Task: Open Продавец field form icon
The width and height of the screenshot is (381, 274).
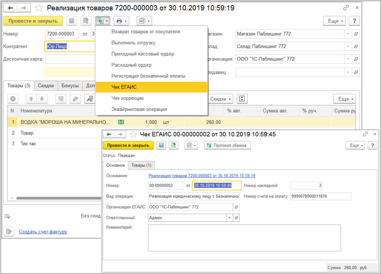Action: pyautogui.click(x=356, y=72)
